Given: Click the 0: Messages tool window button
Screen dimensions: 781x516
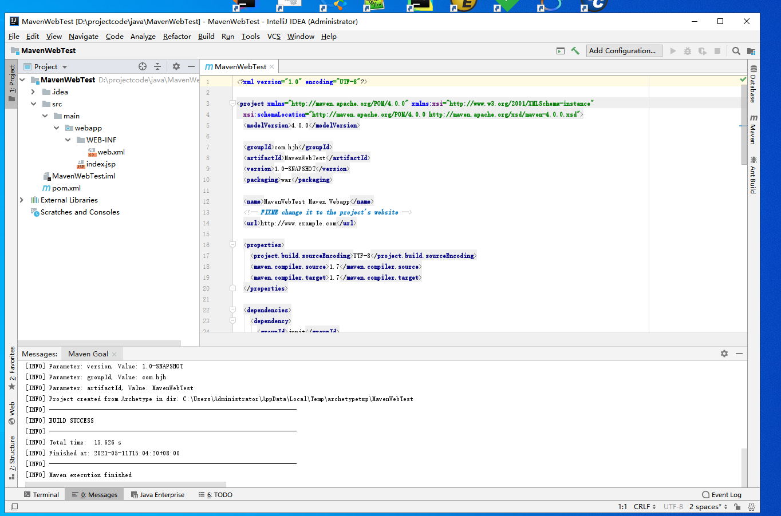Looking at the screenshot, I should pyautogui.click(x=95, y=495).
